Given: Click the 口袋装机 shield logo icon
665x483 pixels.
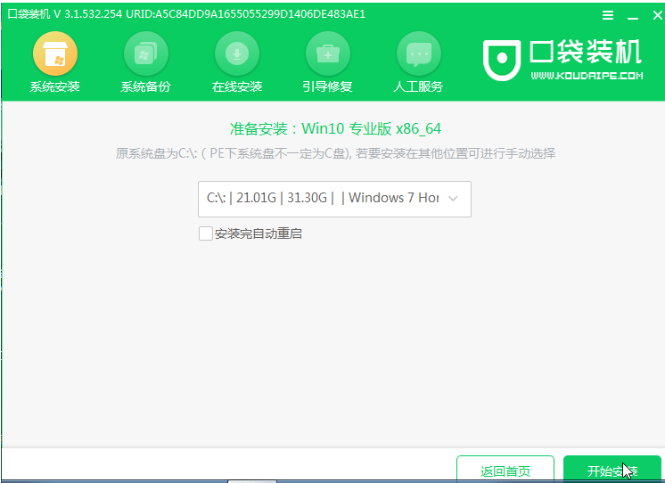Looking at the screenshot, I should (502, 60).
